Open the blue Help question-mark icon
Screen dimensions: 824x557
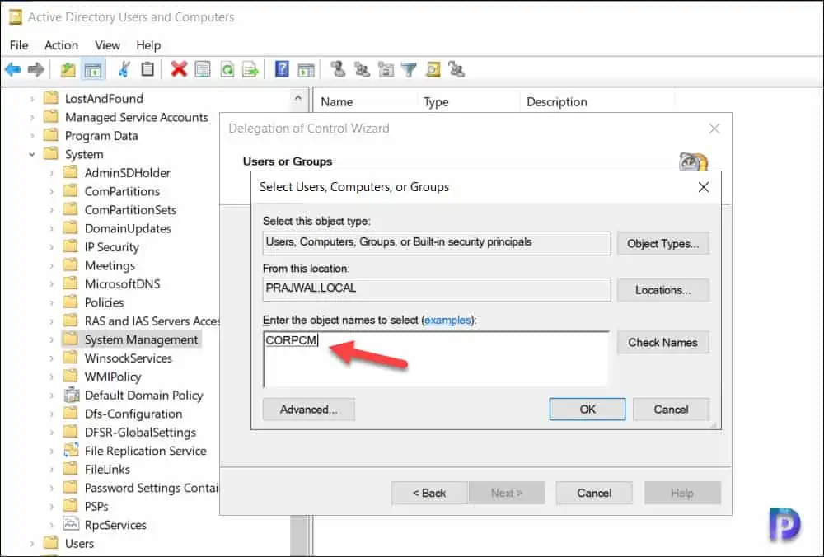(x=282, y=69)
